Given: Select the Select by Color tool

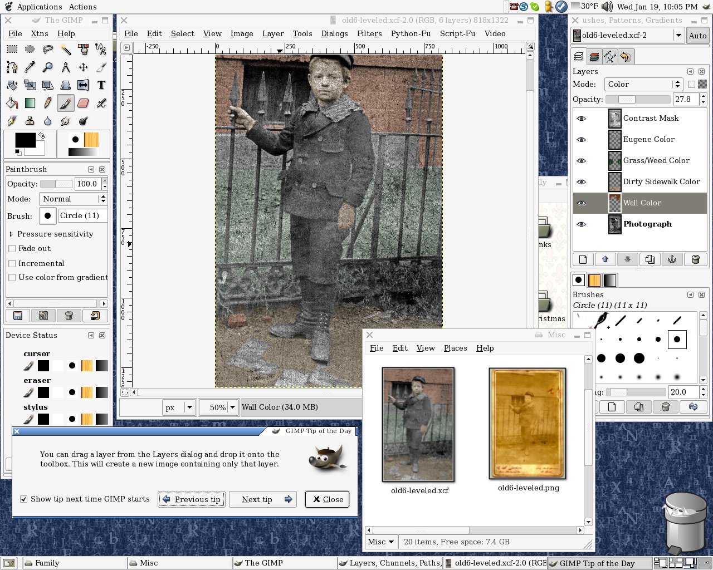Looking at the screenshot, I should click(84, 50).
